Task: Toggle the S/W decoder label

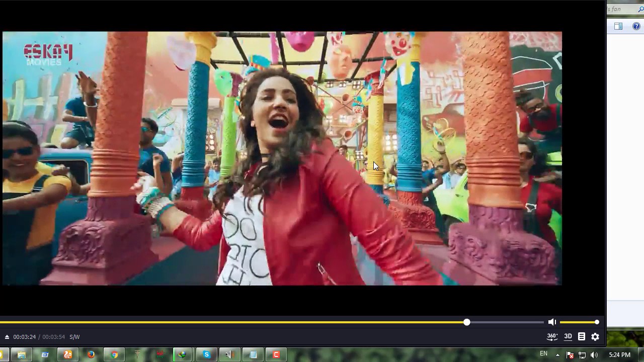Action: point(74,337)
